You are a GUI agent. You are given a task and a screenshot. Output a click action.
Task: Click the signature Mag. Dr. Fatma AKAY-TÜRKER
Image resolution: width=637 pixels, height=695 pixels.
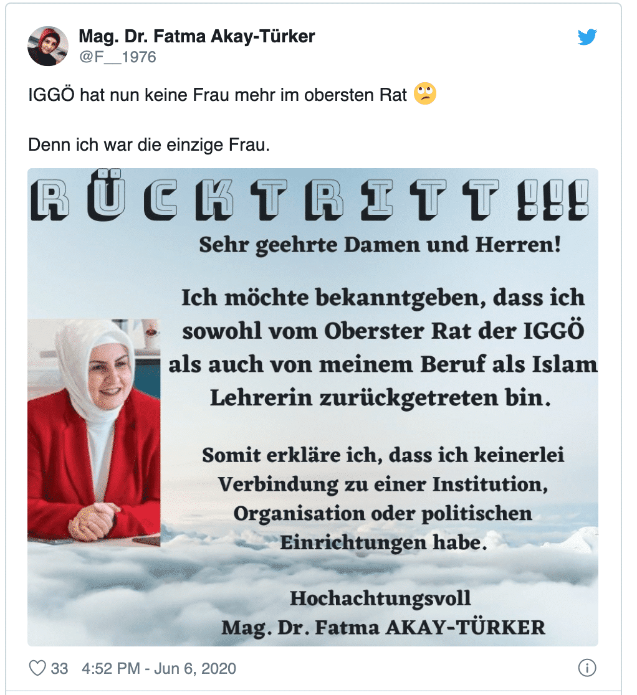[x=383, y=627]
